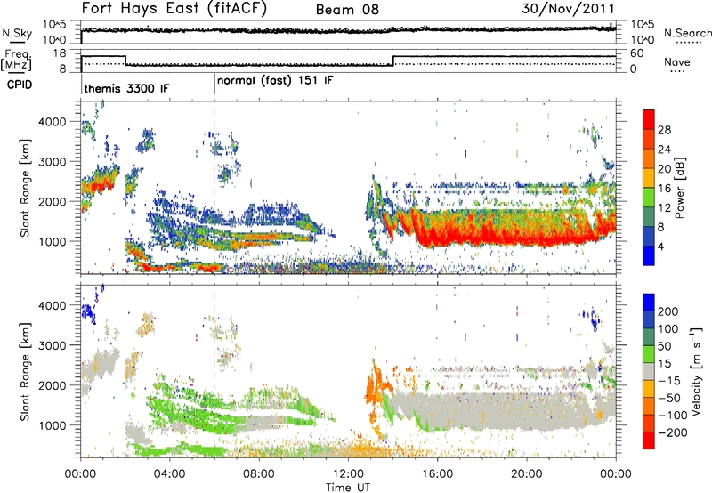Click the power colorbar value '28'

point(664,130)
